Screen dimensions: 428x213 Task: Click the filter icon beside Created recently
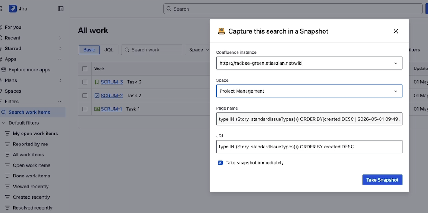(x=8, y=197)
